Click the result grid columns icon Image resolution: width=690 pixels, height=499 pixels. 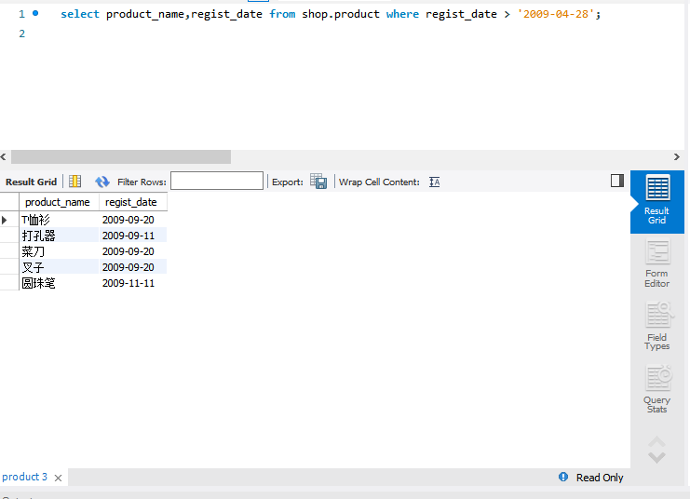(74, 182)
